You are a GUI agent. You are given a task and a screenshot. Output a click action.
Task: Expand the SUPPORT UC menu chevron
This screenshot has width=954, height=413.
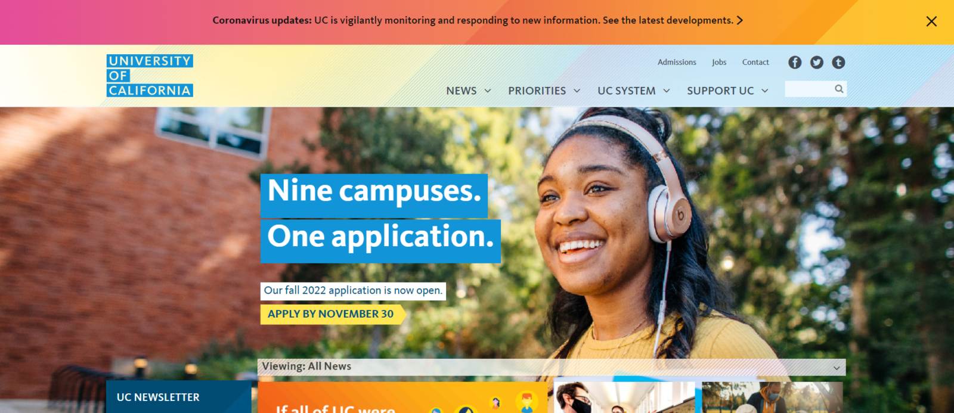(765, 91)
